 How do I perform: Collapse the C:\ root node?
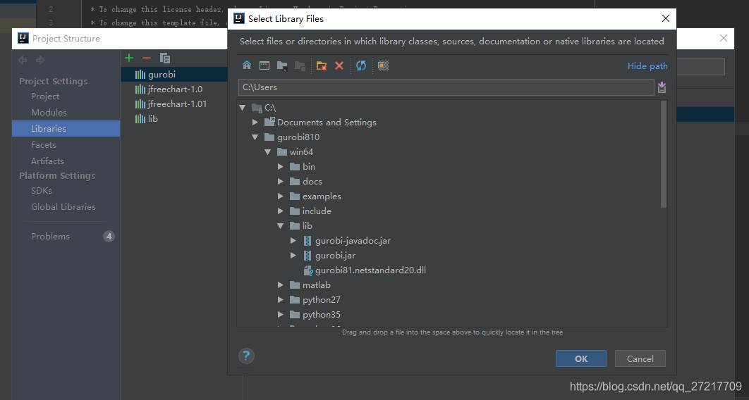(x=243, y=108)
